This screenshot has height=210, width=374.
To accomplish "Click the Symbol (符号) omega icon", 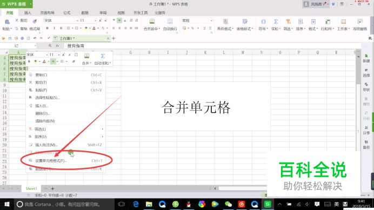I will (x=263, y=22).
